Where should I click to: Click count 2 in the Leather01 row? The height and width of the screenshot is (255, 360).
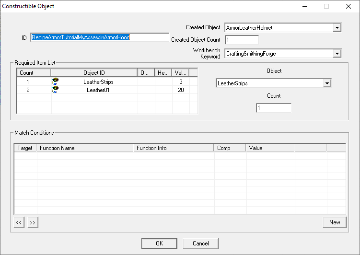(28, 90)
